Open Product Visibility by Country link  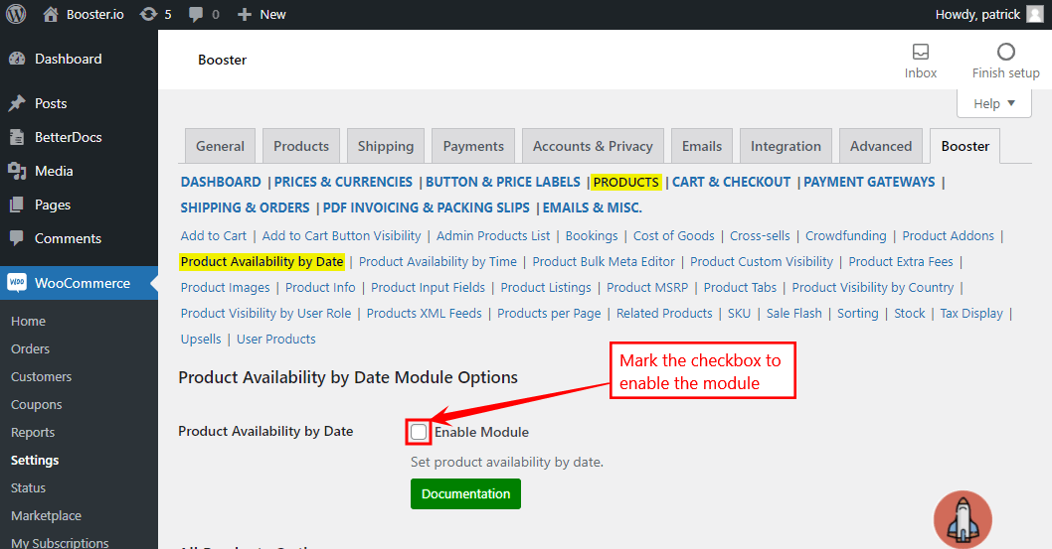coord(872,288)
